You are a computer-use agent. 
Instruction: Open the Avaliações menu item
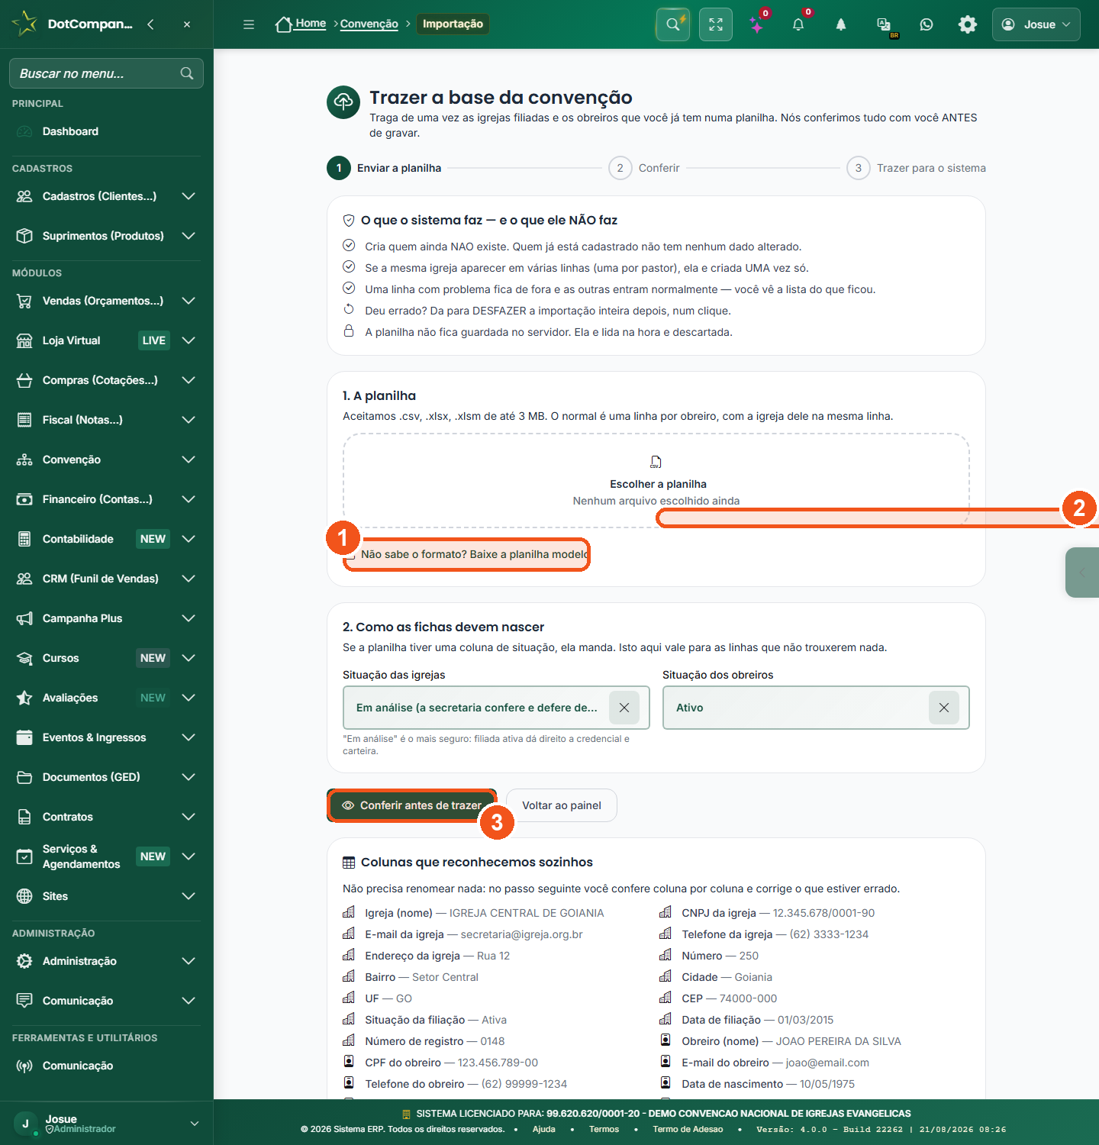coord(107,698)
